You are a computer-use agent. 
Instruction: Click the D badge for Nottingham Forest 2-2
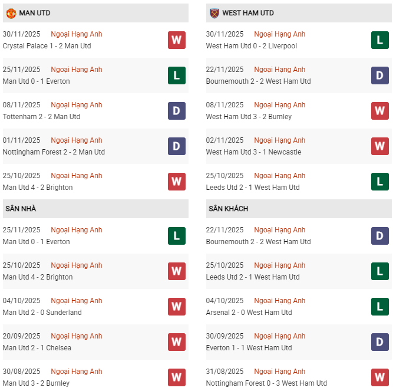[177, 146]
